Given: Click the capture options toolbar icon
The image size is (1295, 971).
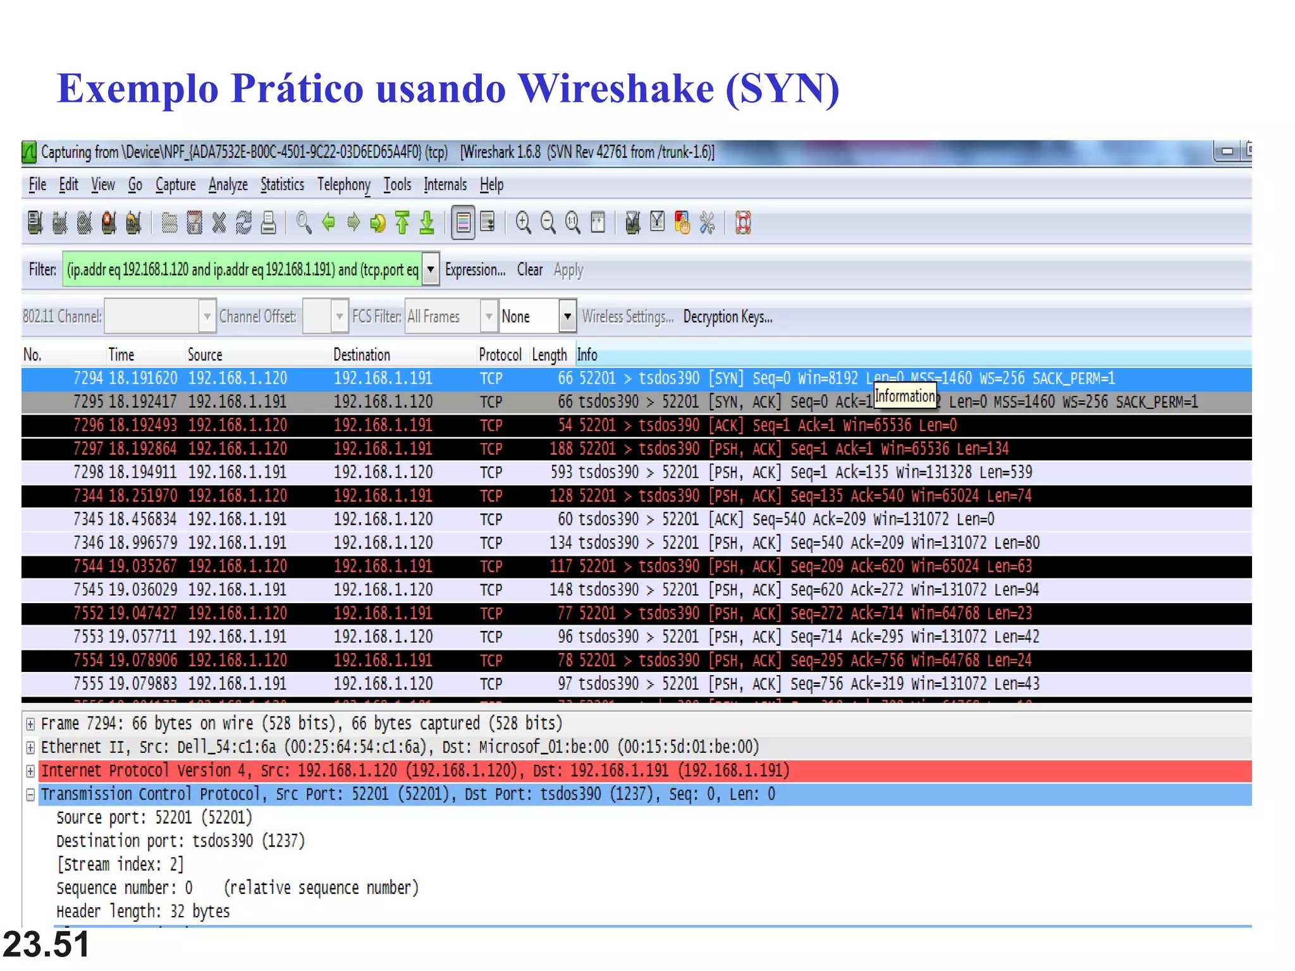Looking at the screenshot, I should (x=59, y=223).
